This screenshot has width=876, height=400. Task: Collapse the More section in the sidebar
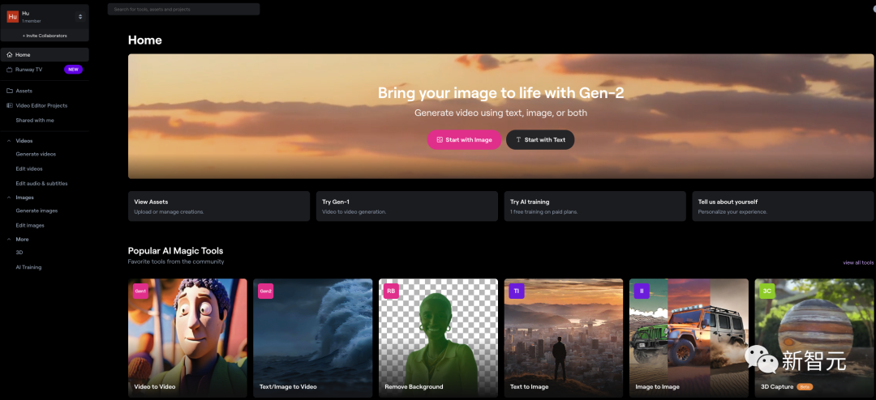click(x=9, y=240)
